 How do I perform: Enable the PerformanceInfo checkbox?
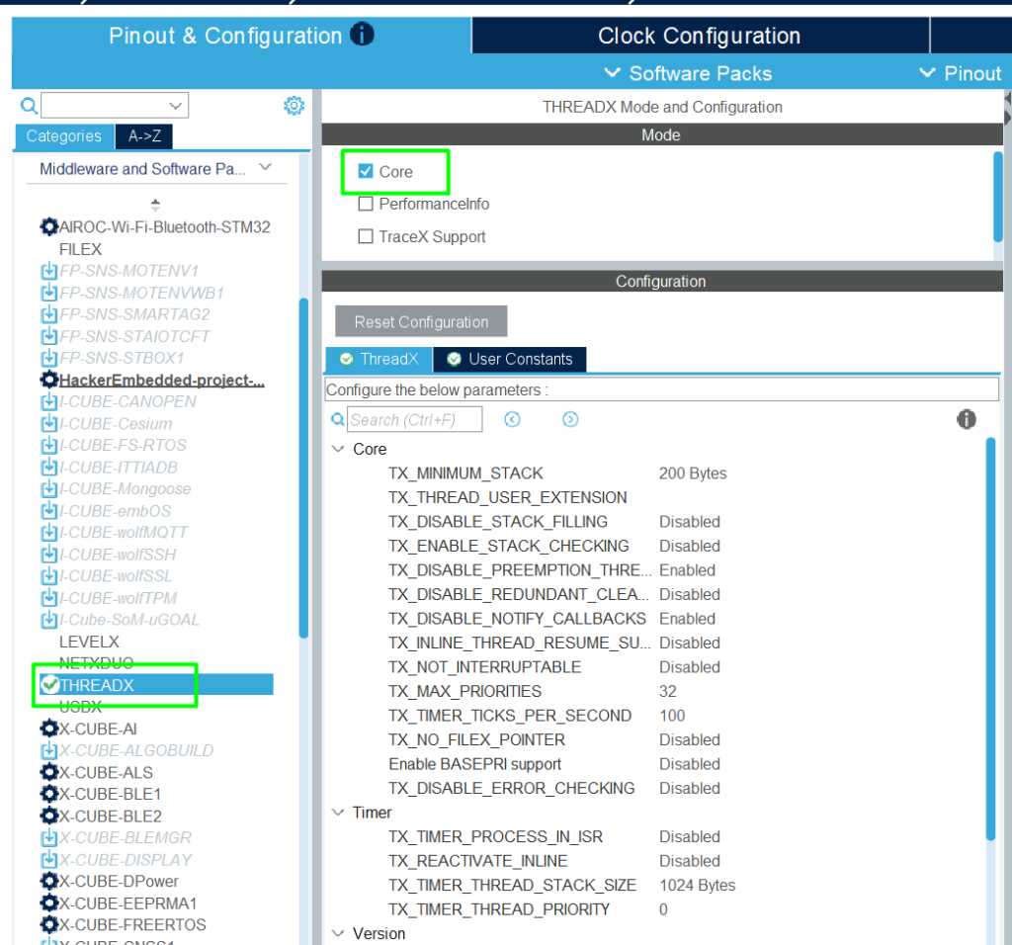point(366,205)
